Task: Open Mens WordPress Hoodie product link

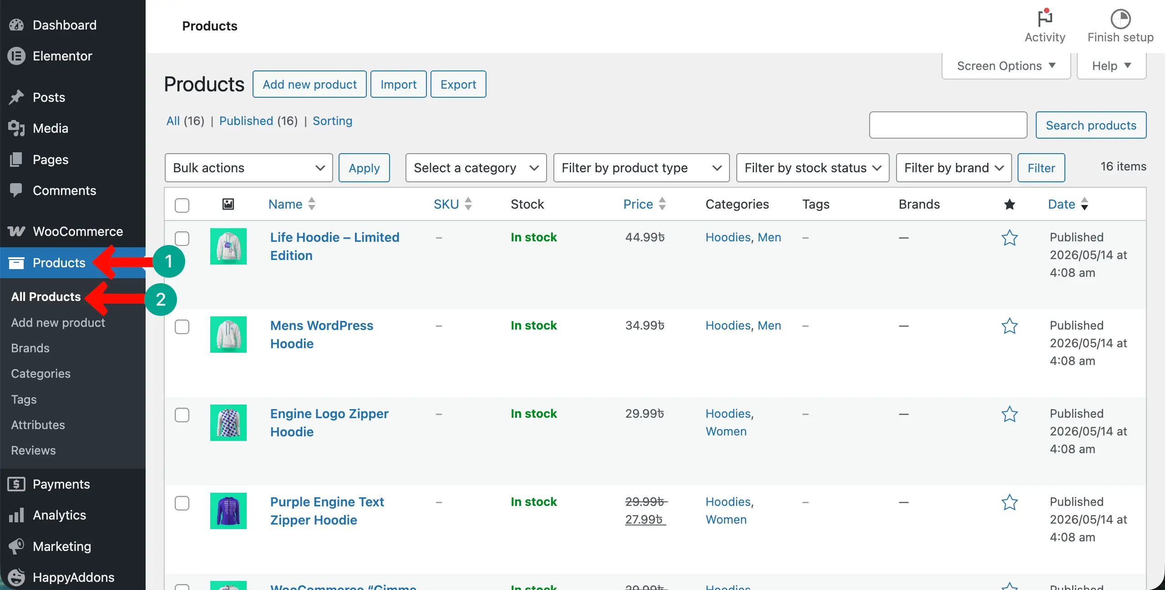Action: (x=322, y=335)
